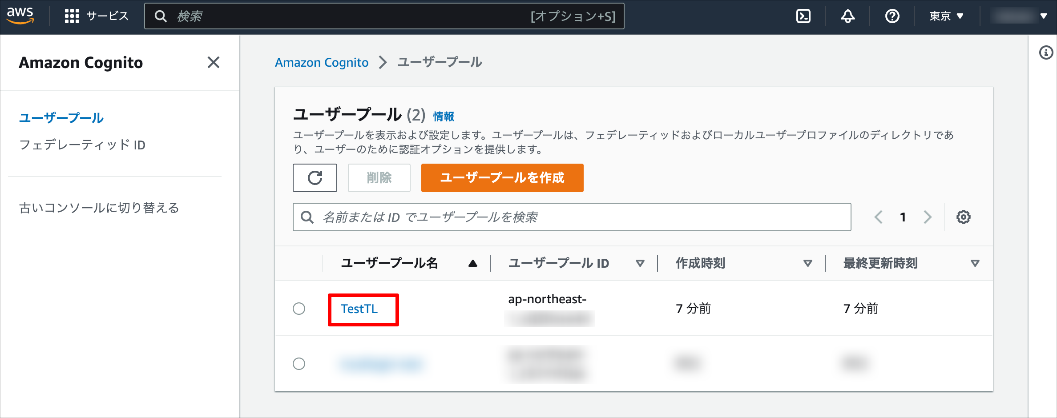Click the AWS home logo

pos(21,16)
